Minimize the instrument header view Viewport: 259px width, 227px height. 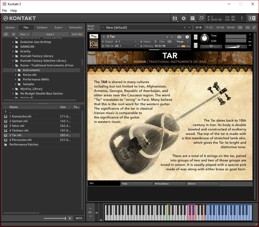point(250,38)
